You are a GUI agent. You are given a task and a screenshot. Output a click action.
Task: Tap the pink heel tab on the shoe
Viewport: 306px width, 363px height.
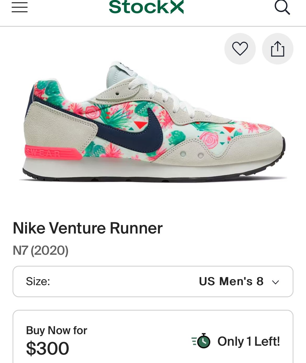pos(50,152)
